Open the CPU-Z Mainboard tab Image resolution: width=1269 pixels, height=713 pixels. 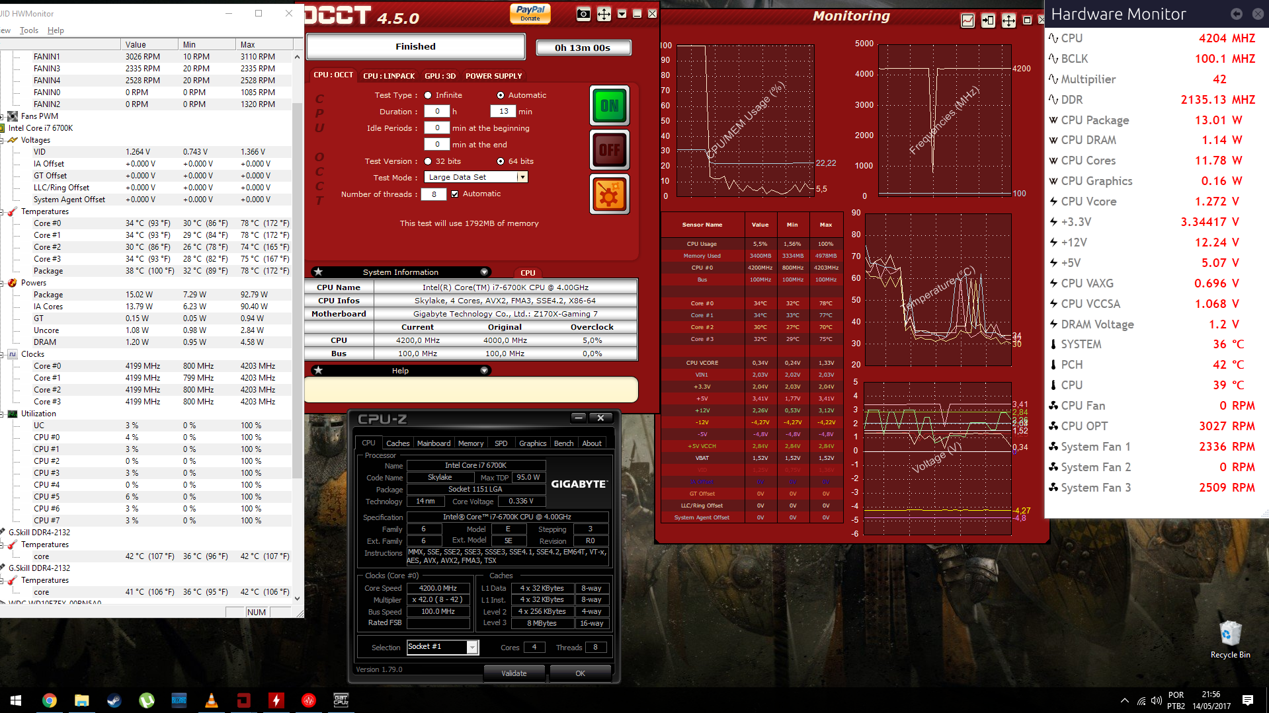tap(434, 443)
